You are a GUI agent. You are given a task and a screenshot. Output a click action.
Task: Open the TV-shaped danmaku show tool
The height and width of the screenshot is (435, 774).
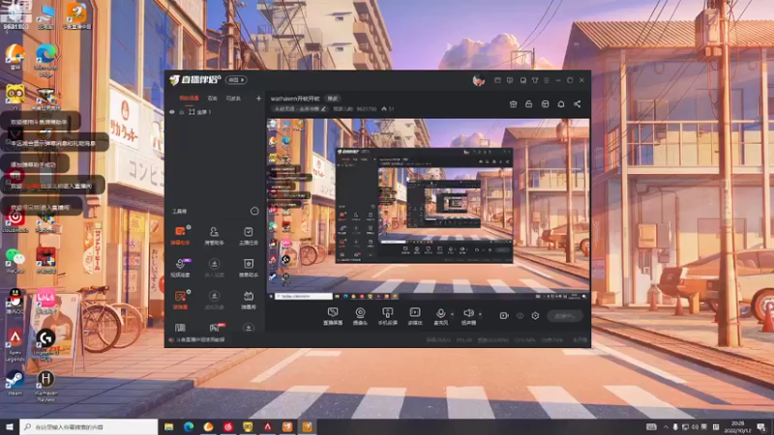[249, 300]
